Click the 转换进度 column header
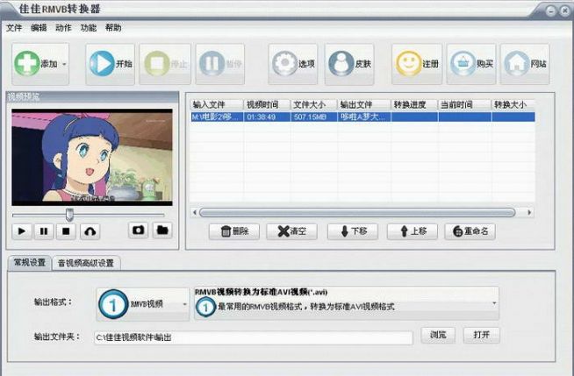The image size is (574, 376). pyautogui.click(x=414, y=105)
